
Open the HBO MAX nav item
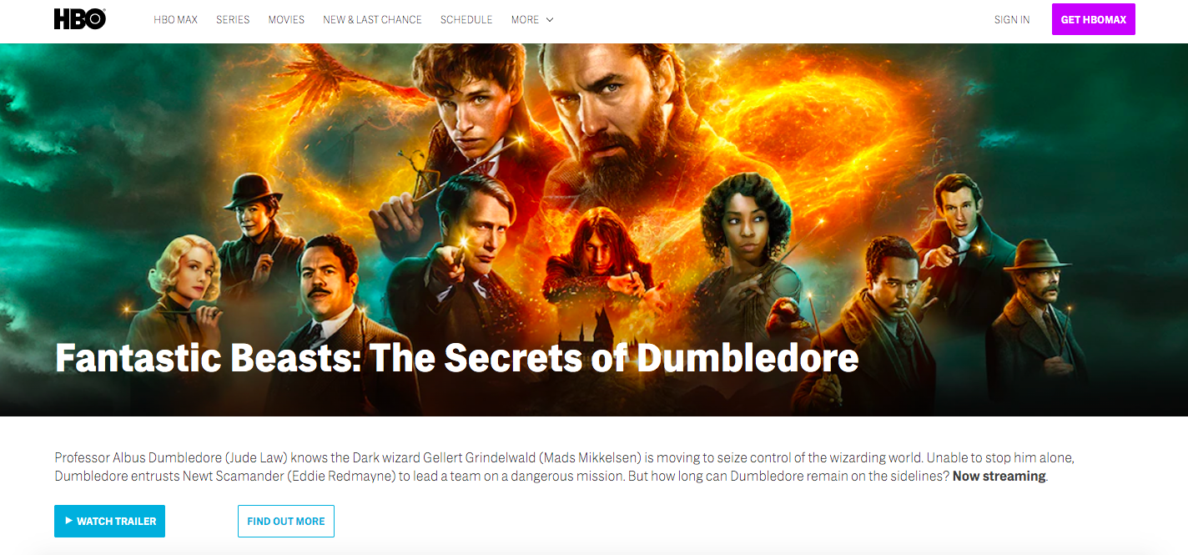[x=176, y=20]
